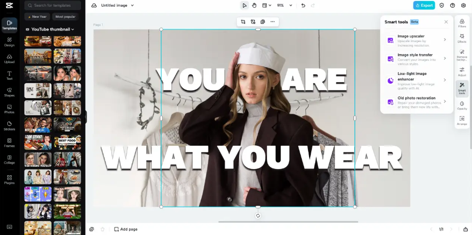Click the CapCut logo icon
This screenshot has height=235, width=472.
pyautogui.click(x=9, y=6)
